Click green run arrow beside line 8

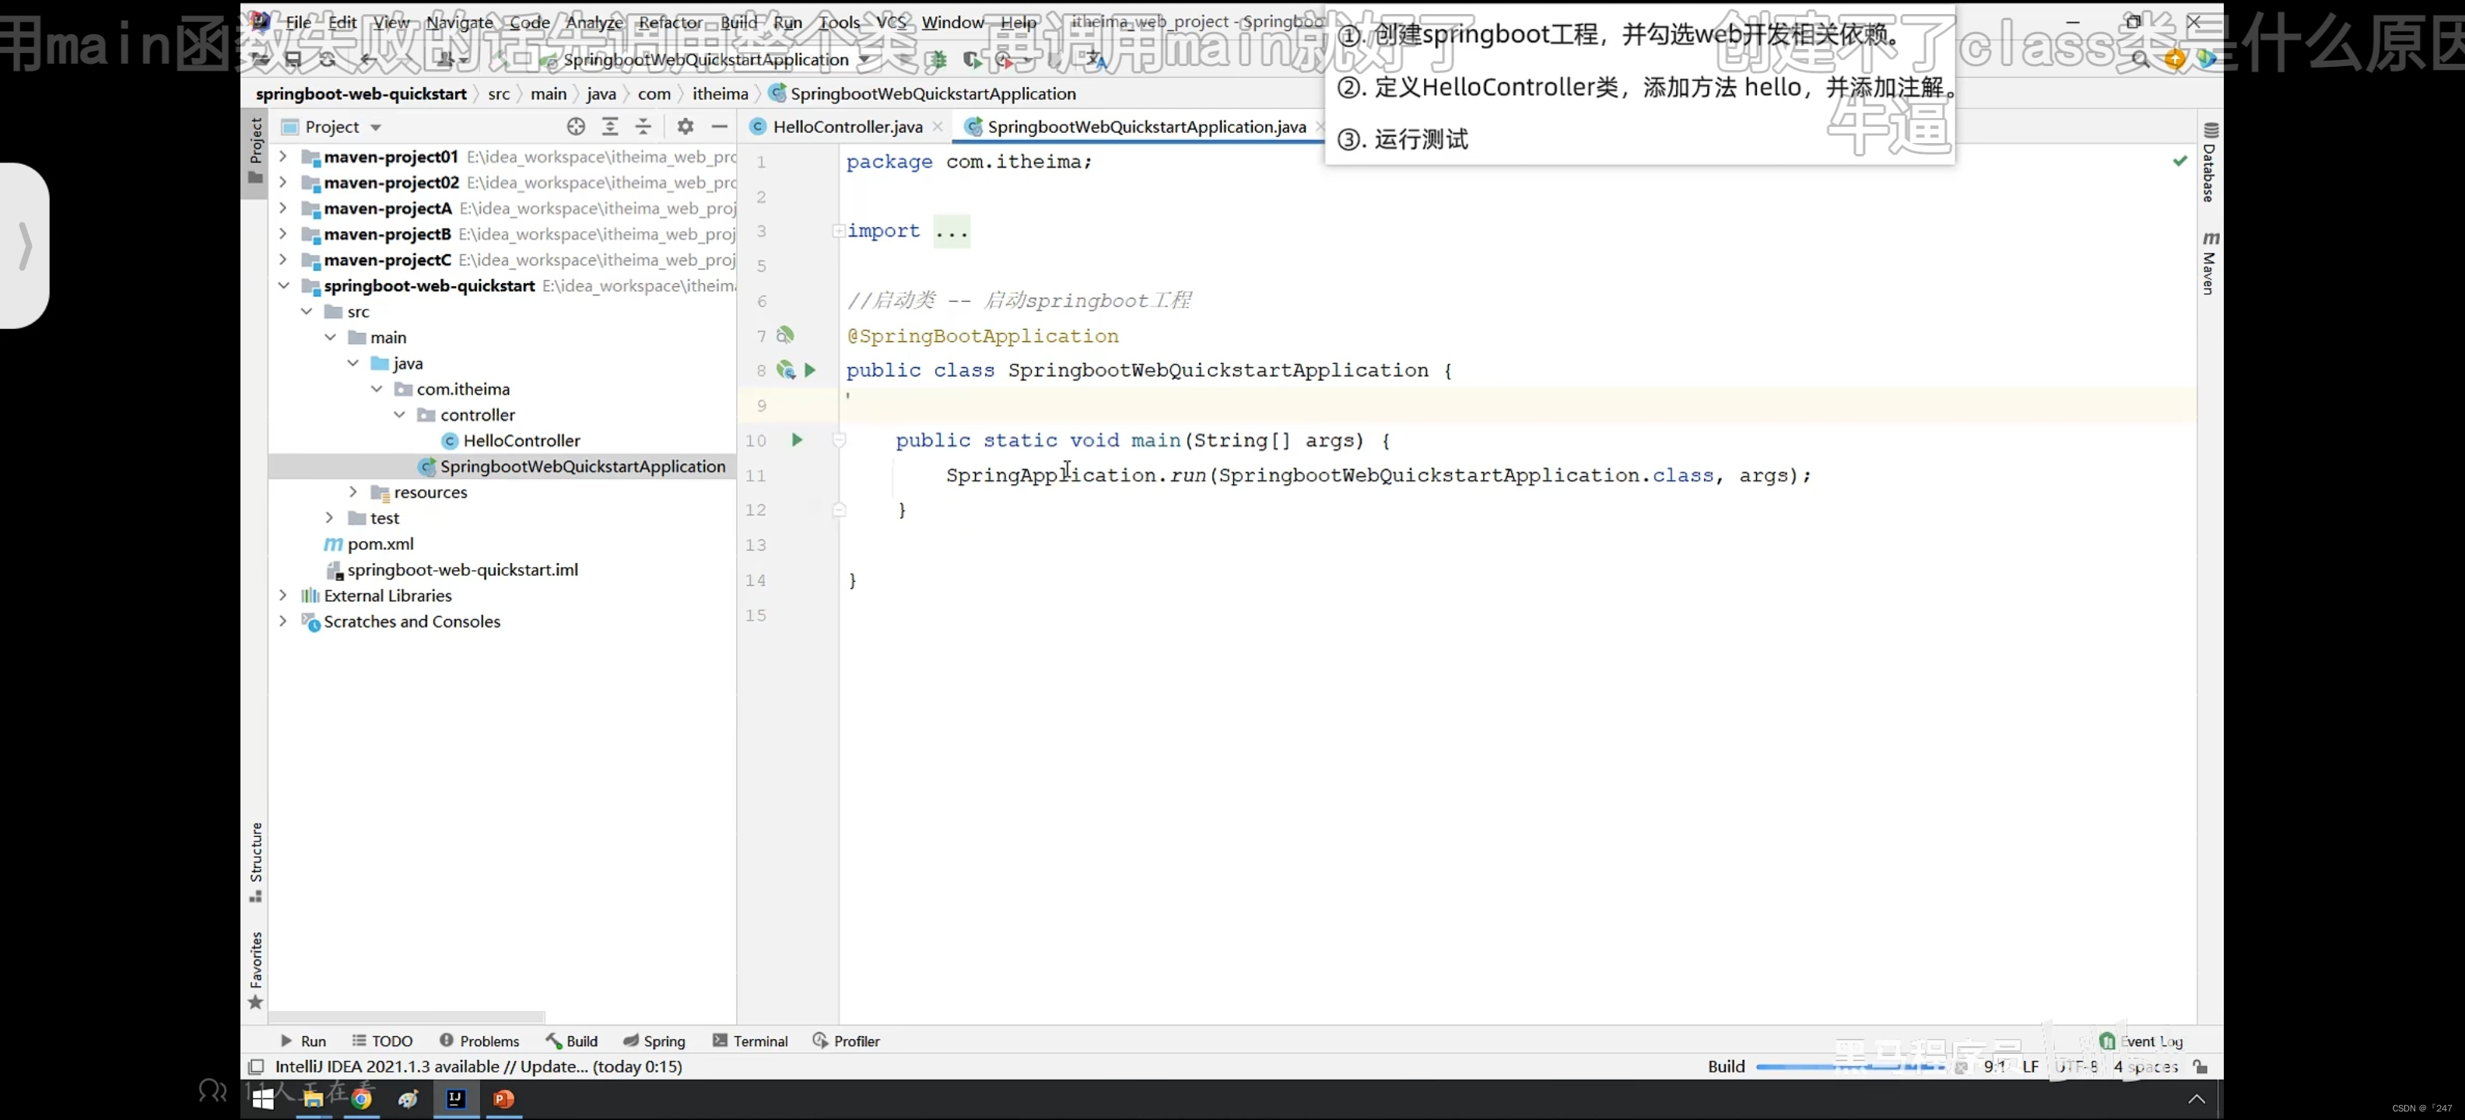(x=809, y=370)
